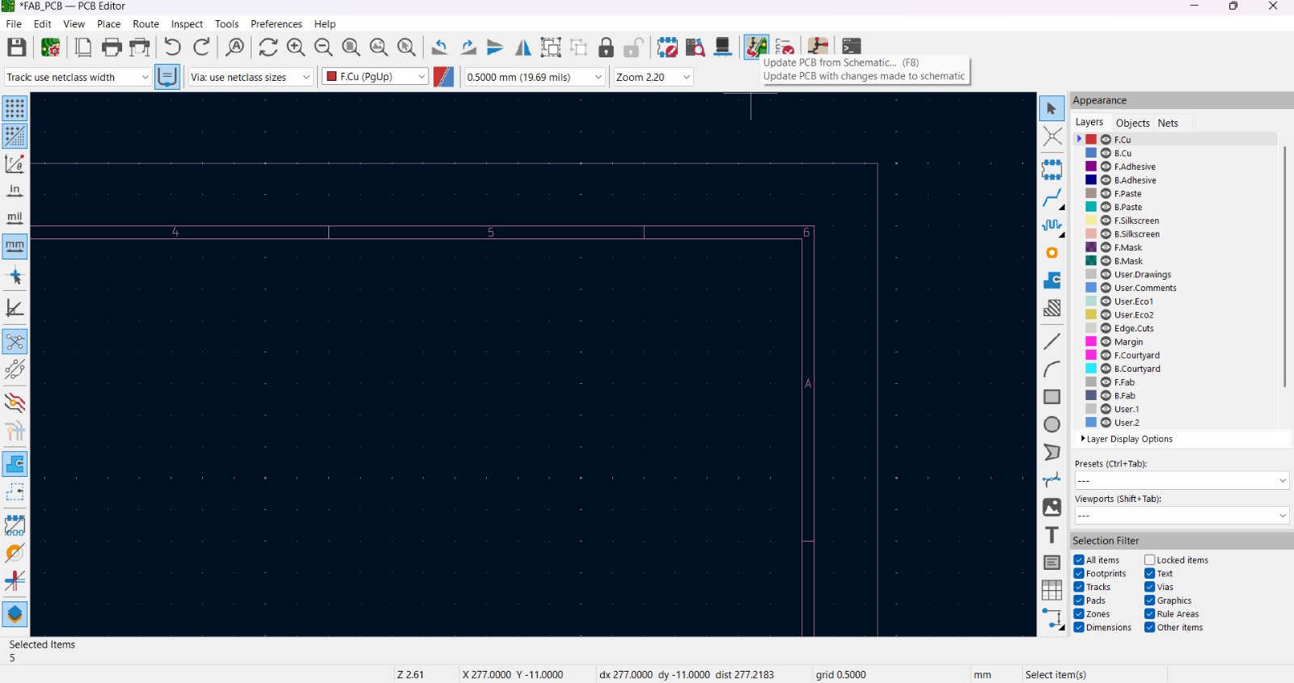Click the Margin layer color swatch
This screenshot has width=1294, height=683.
coord(1091,342)
